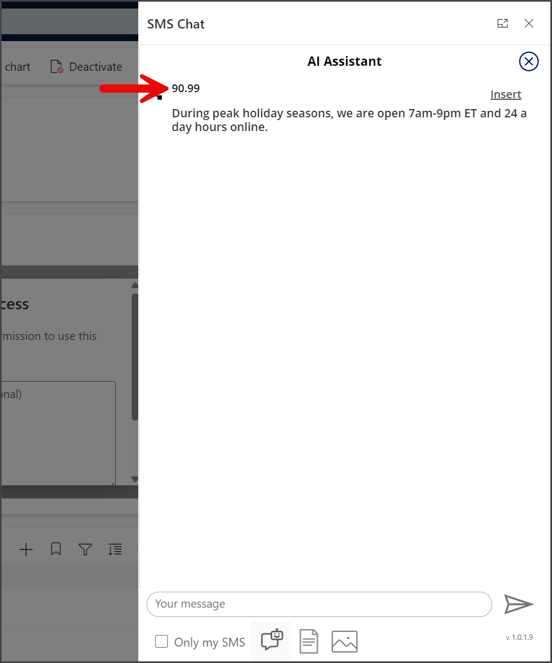Click the SMS Chat title

pyautogui.click(x=176, y=24)
